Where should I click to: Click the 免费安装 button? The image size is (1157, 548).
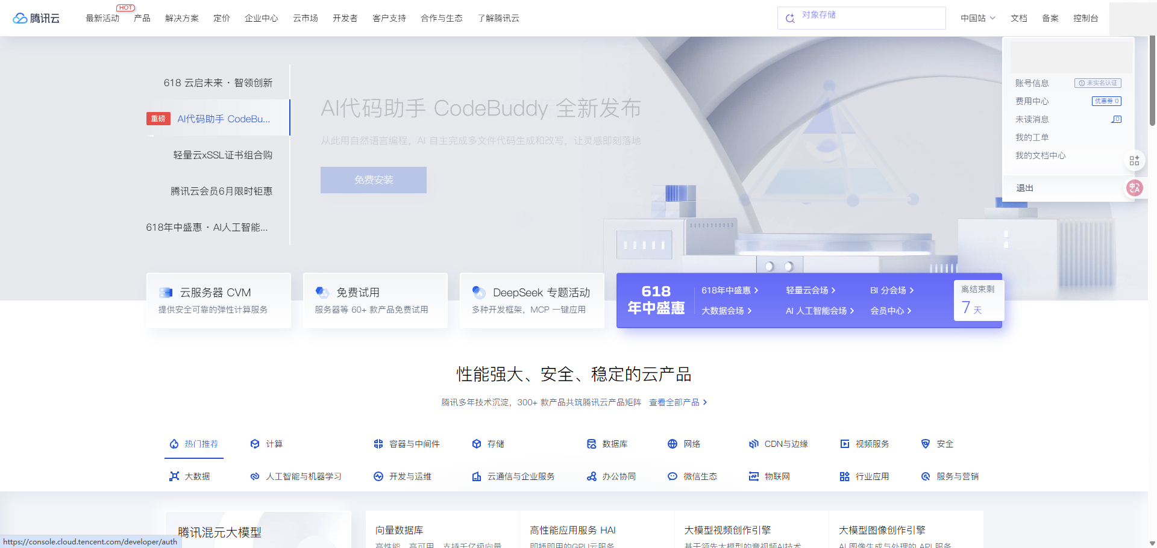coord(373,180)
